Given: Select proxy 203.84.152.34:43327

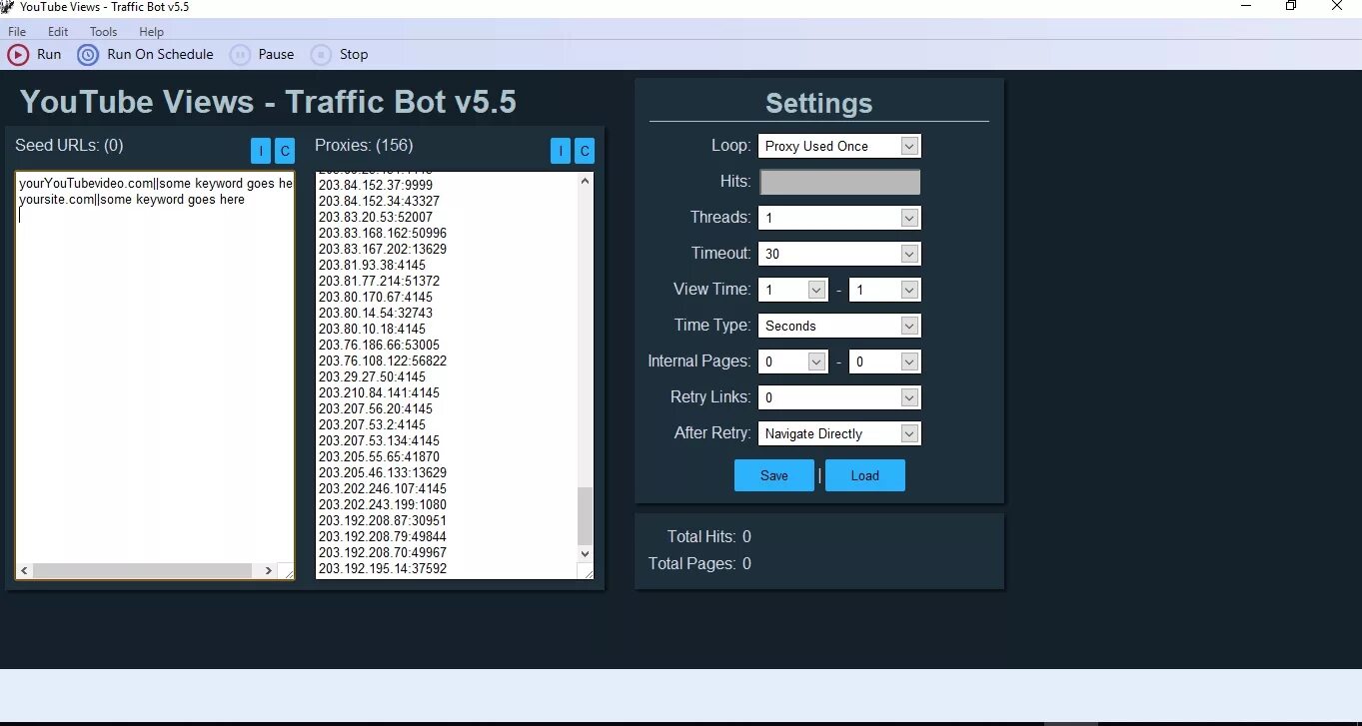Looking at the screenshot, I should click(379, 201).
